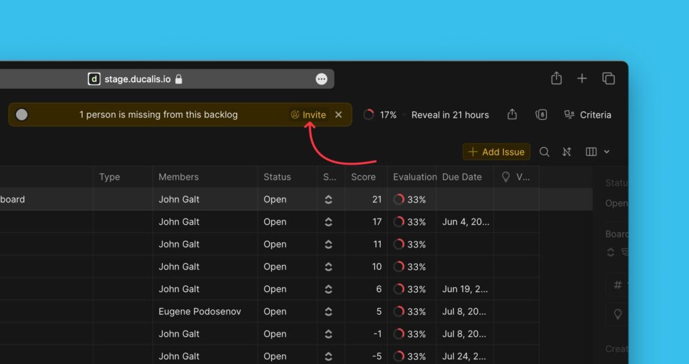
Task: Click the Invite button in banner
Action: point(308,114)
